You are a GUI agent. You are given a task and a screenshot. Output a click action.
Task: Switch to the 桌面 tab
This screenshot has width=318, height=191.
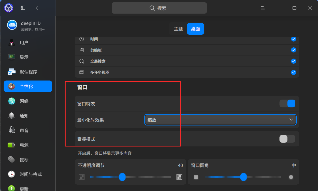pyautogui.click(x=195, y=29)
